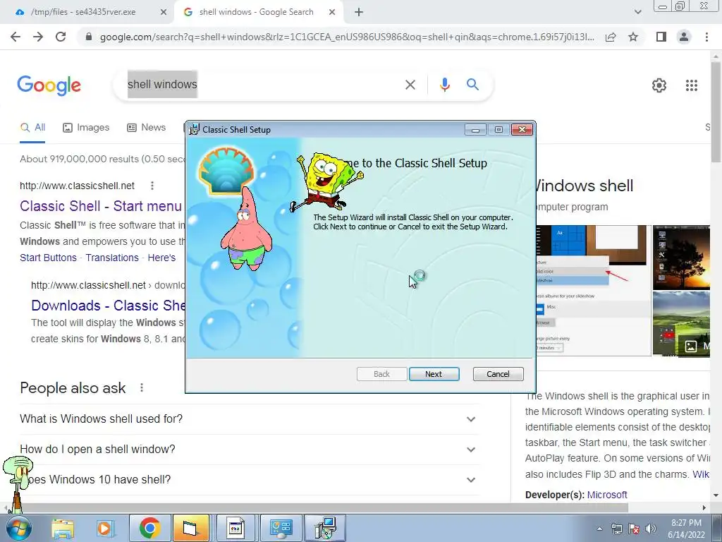Select the Images results tab

(86, 128)
